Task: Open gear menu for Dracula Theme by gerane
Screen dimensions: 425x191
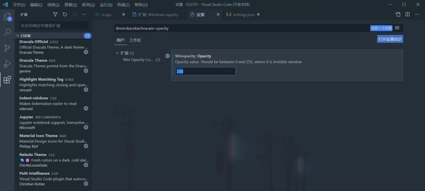Action: (x=86, y=71)
